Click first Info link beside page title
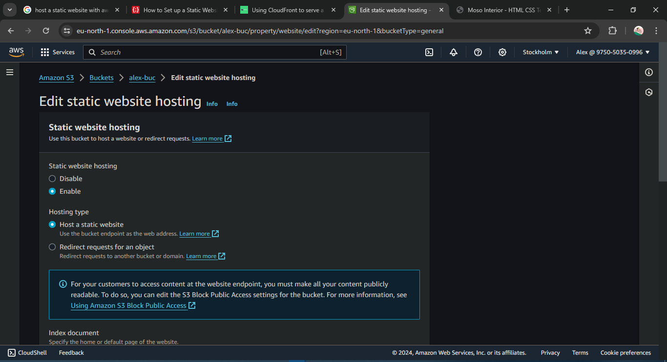Image resolution: width=667 pixels, height=362 pixels. [212, 104]
